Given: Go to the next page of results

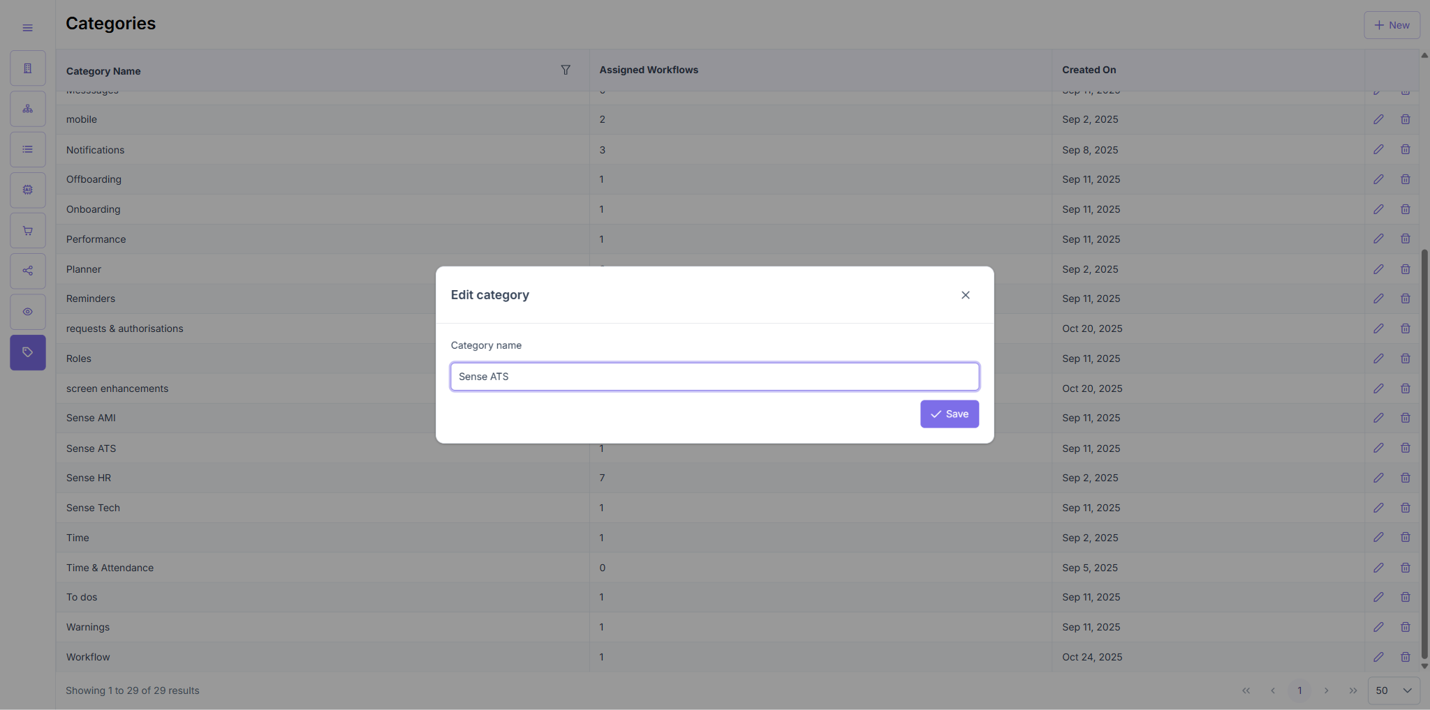Looking at the screenshot, I should pos(1327,690).
